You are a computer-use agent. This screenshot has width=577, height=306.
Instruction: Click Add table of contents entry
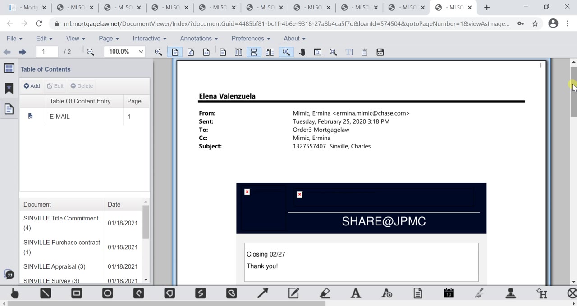(32, 86)
